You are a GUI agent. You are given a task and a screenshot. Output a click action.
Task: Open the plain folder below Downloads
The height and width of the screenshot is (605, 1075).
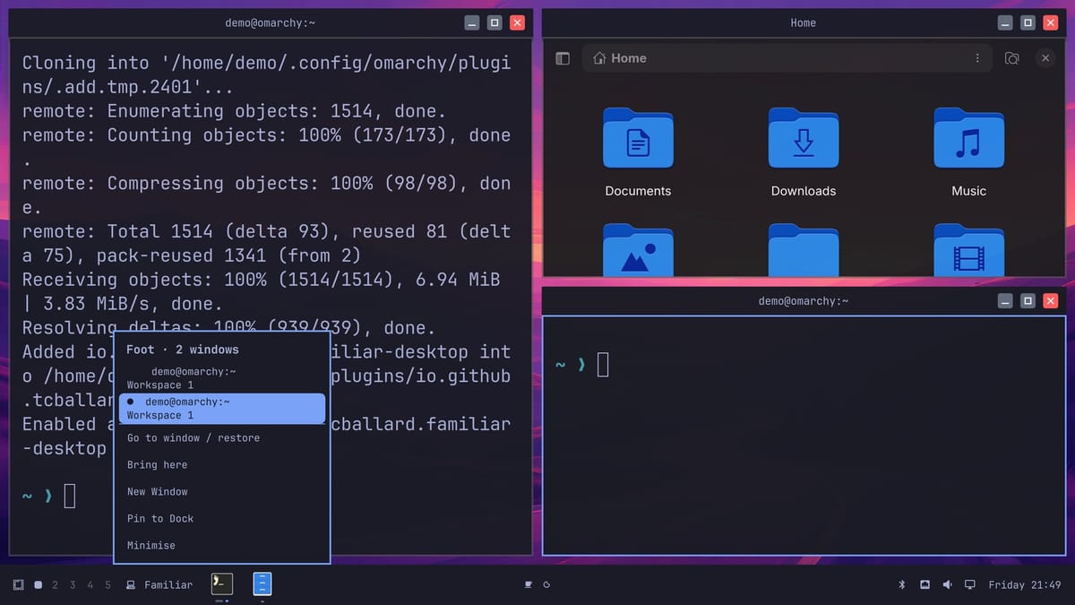click(x=804, y=250)
